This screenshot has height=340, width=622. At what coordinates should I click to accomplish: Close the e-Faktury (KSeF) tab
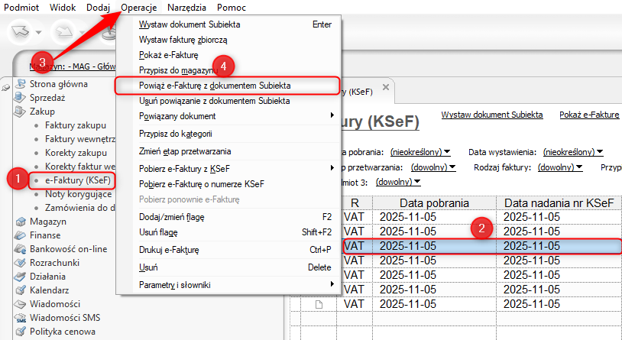[386, 87]
